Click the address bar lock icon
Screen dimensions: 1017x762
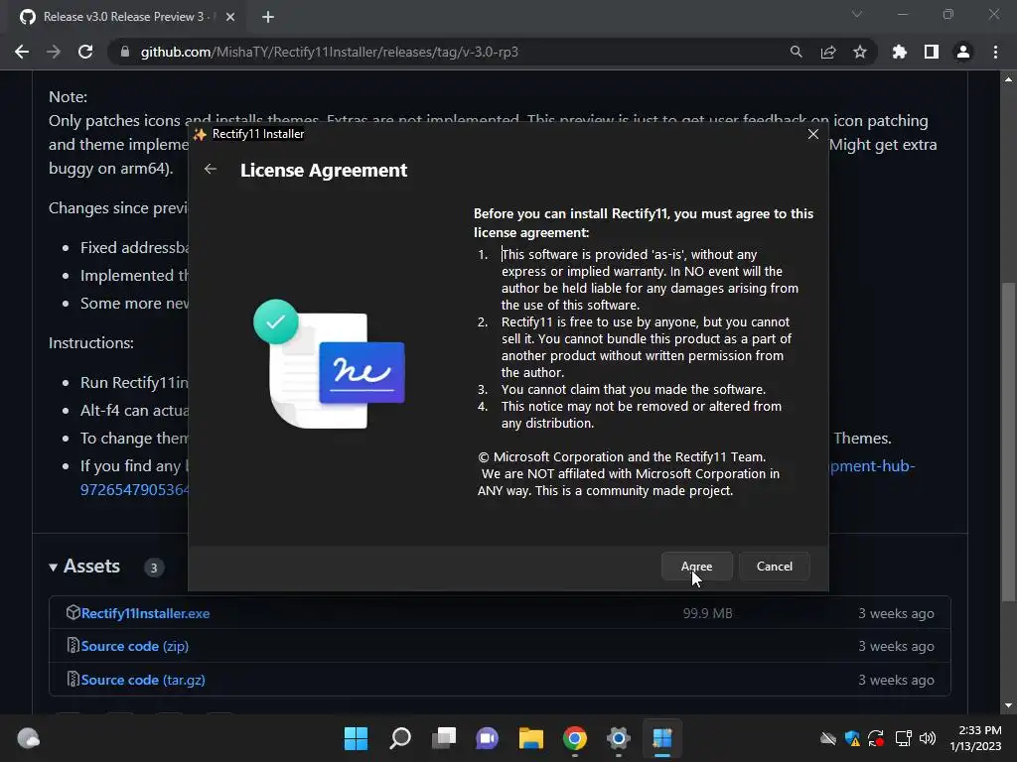pyautogui.click(x=125, y=52)
